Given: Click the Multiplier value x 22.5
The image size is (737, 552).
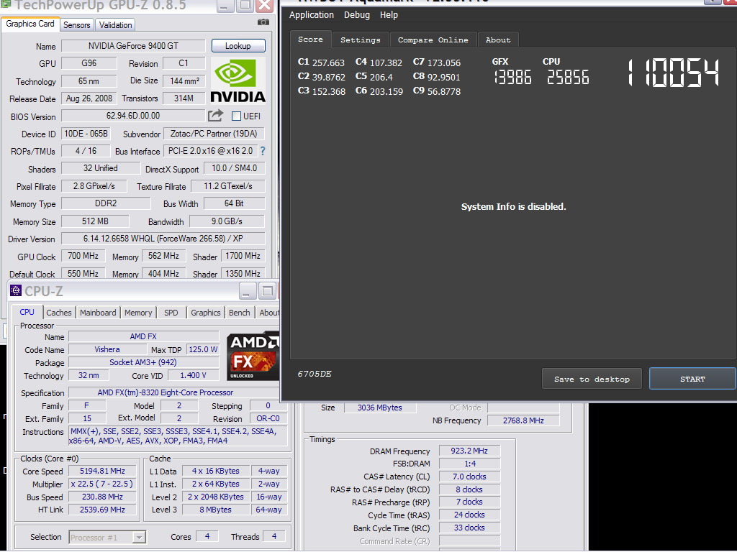Looking at the screenshot, I should point(102,484).
